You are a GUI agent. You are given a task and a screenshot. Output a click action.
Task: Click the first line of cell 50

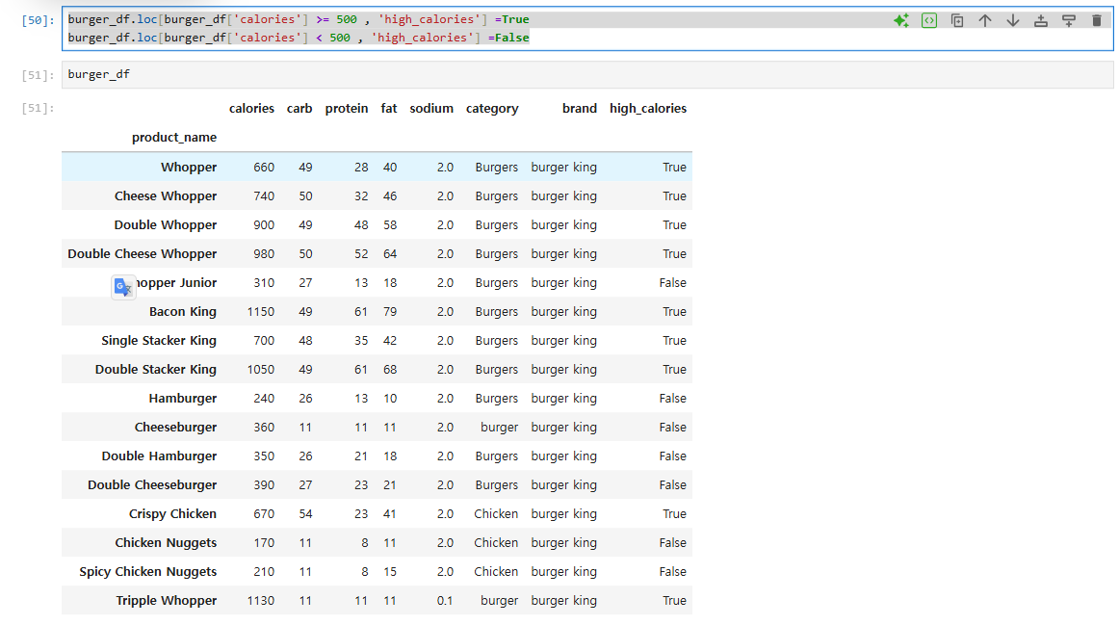[x=299, y=19]
